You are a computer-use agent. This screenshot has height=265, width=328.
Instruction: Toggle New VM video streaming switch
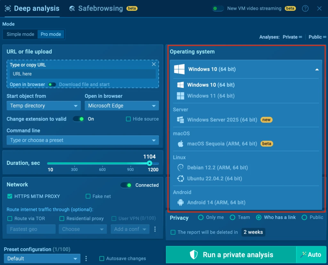(x=218, y=9)
